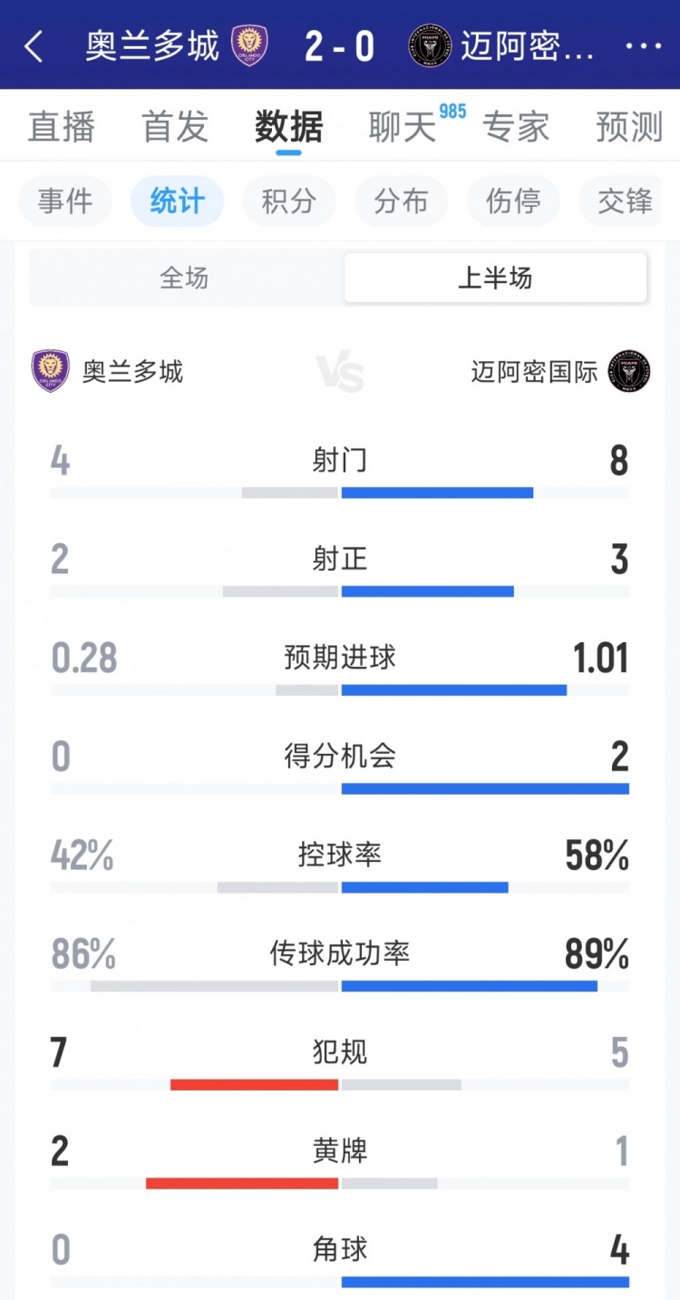Tap Orlando City logo in stats panel
The width and height of the screenshot is (680, 1300).
pyautogui.click(x=51, y=371)
